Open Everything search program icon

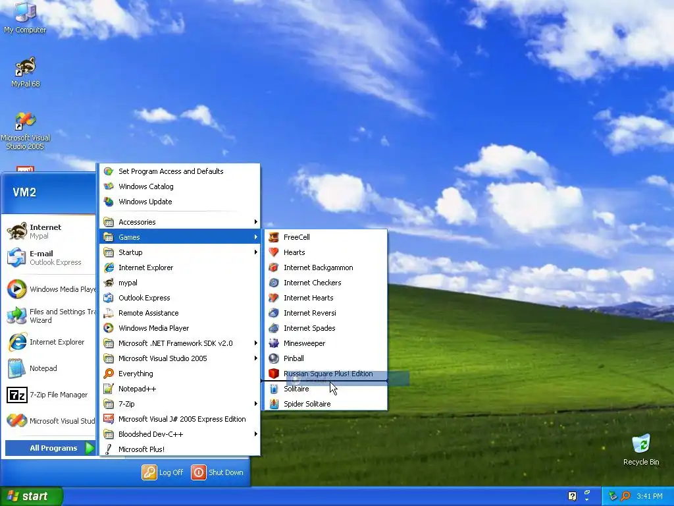coord(109,374)
